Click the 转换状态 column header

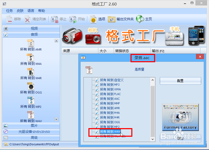pos(132,51)
